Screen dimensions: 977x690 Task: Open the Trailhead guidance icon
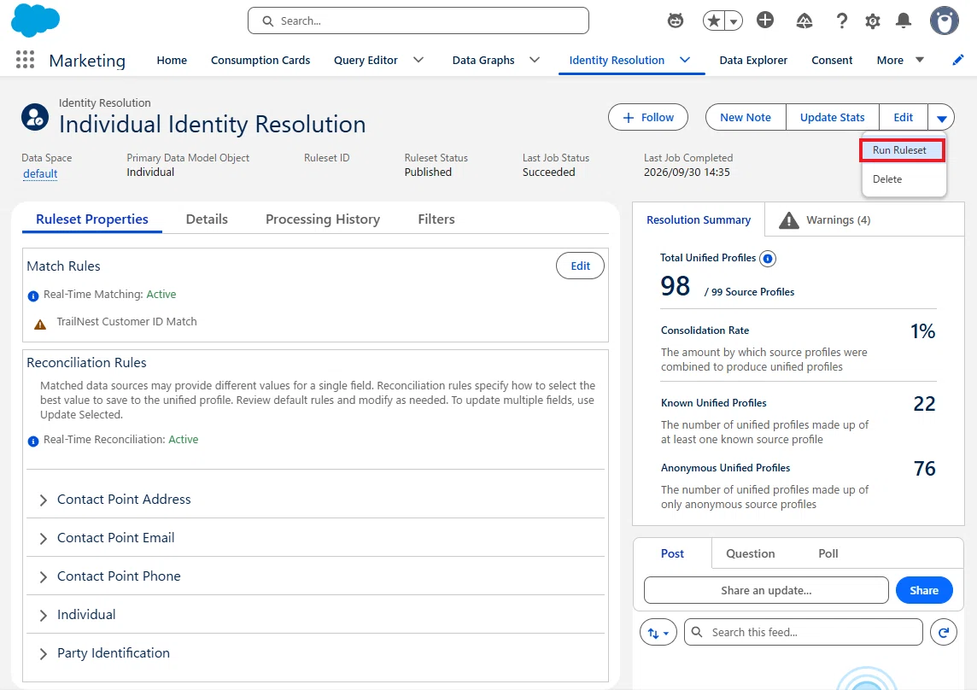click(804, 20)
